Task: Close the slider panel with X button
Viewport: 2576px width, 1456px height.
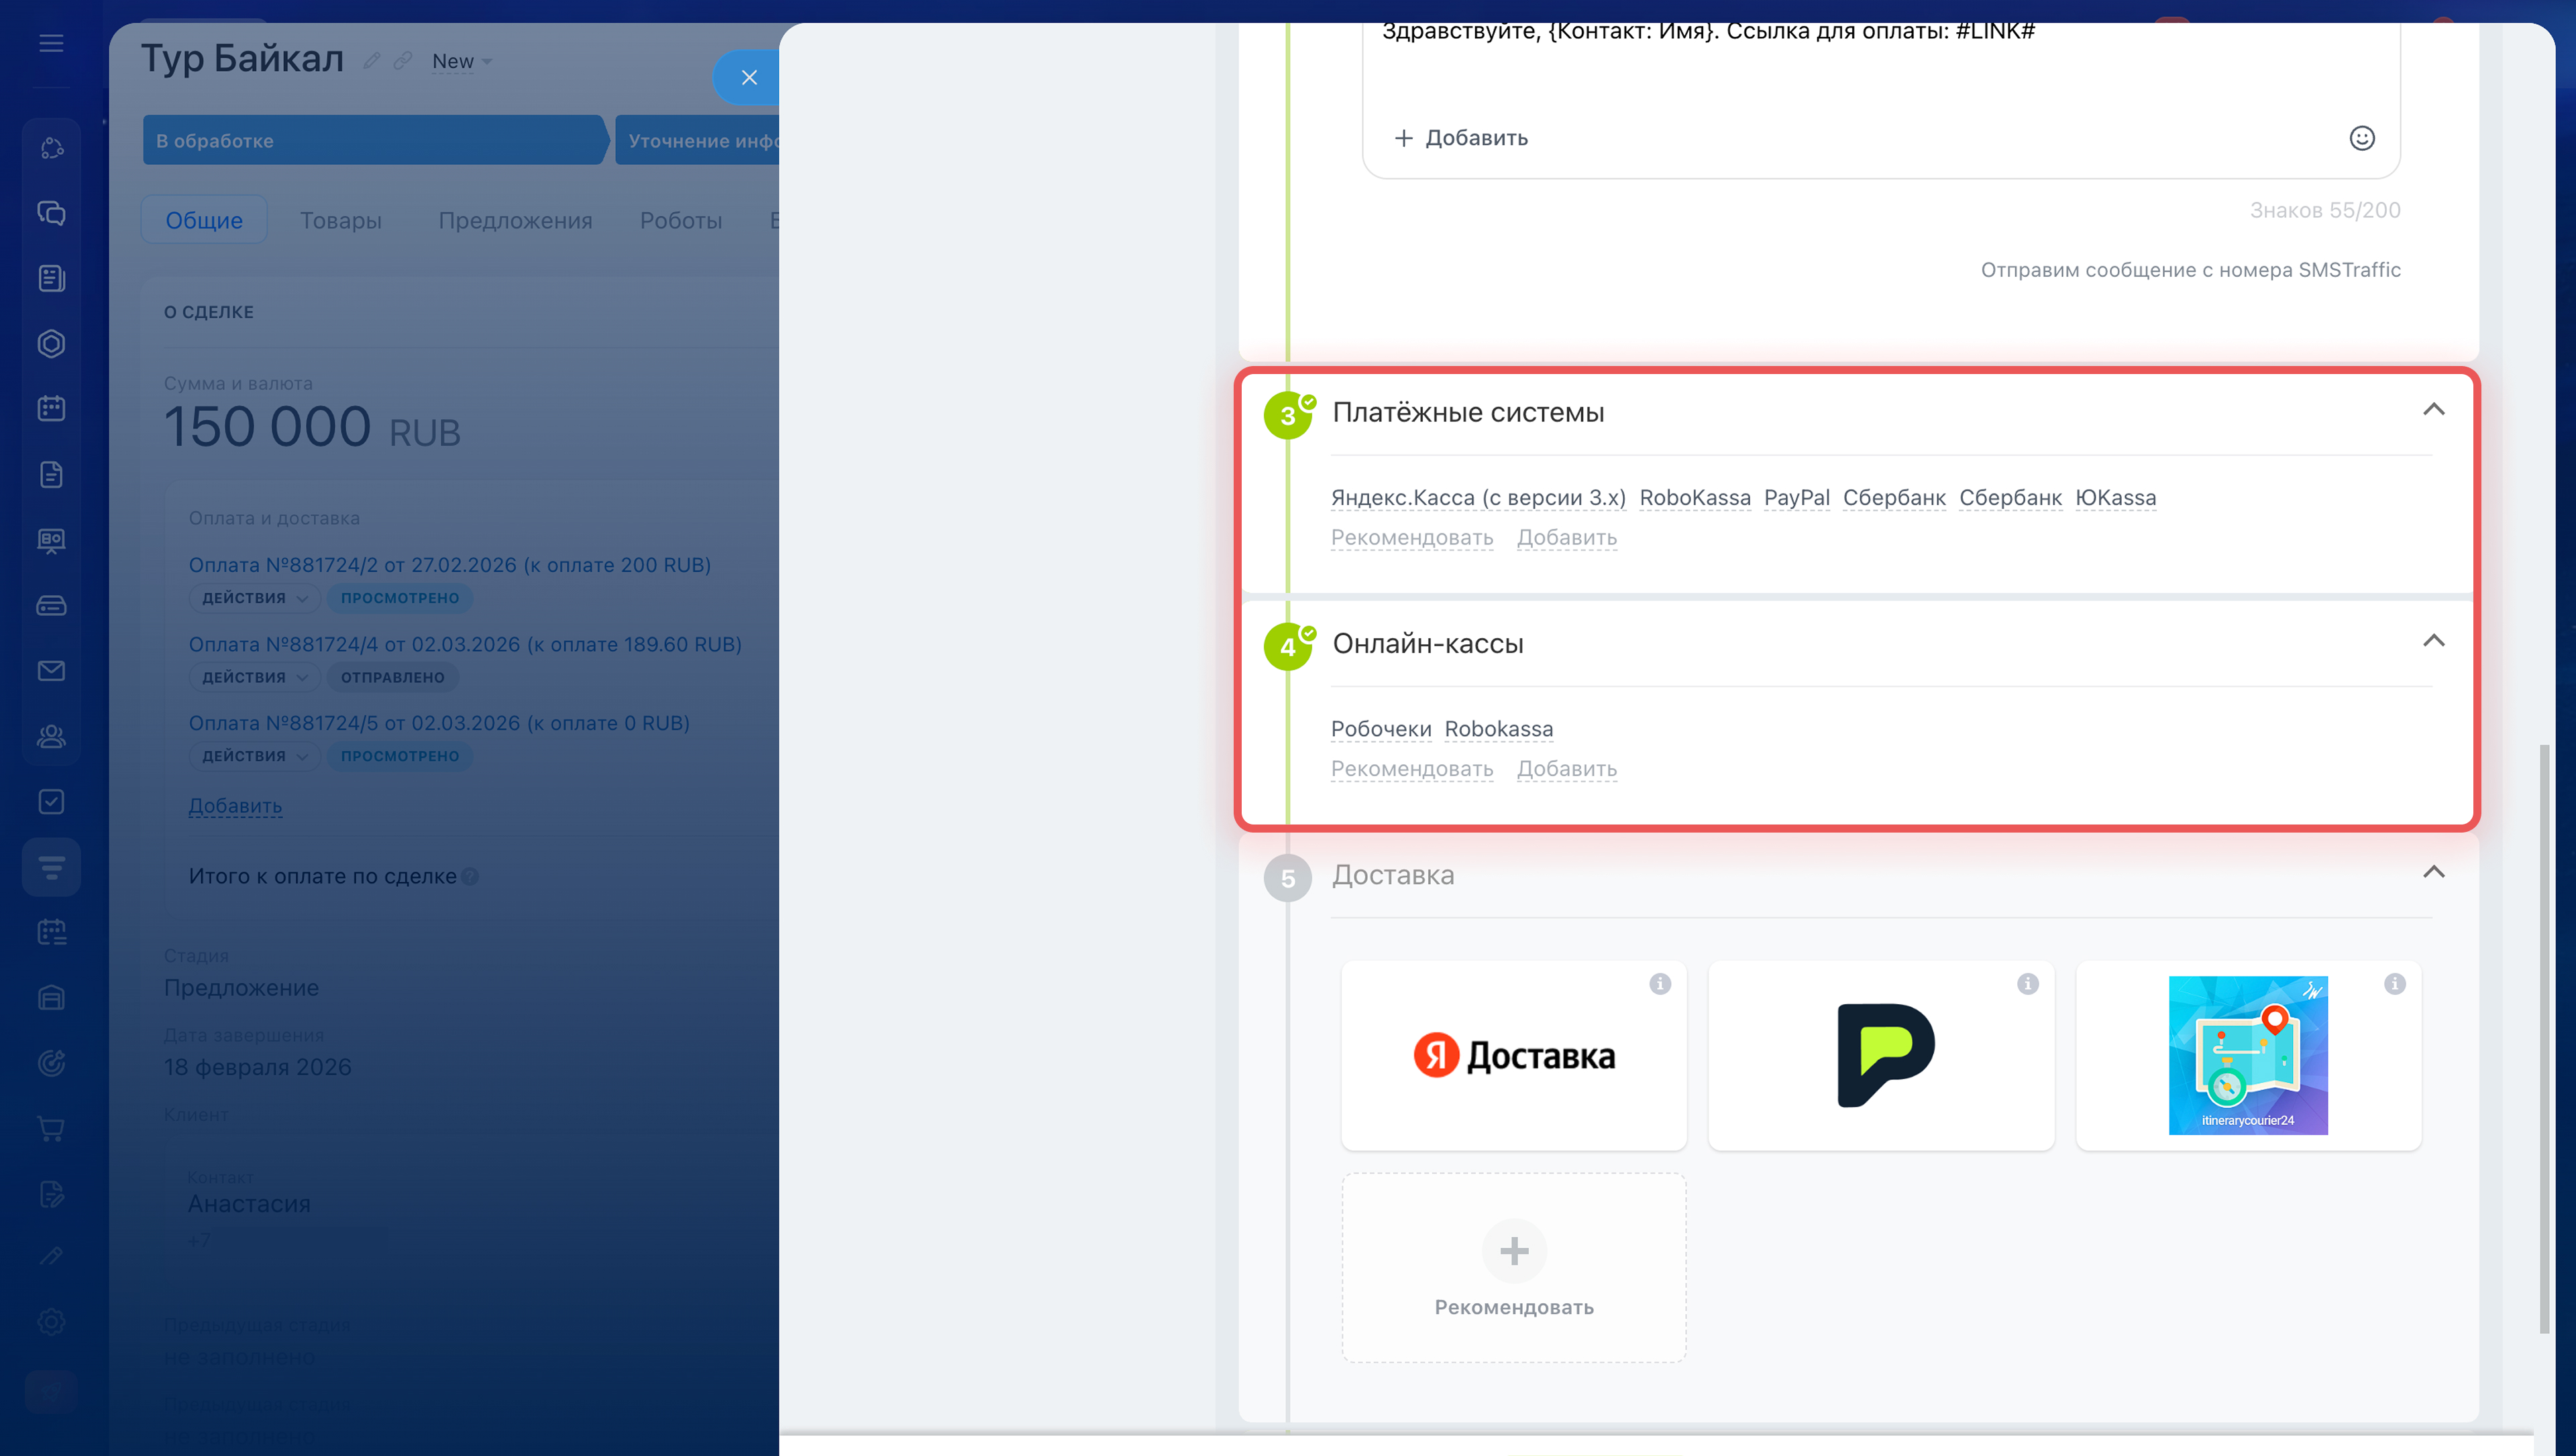Action: 748,77
